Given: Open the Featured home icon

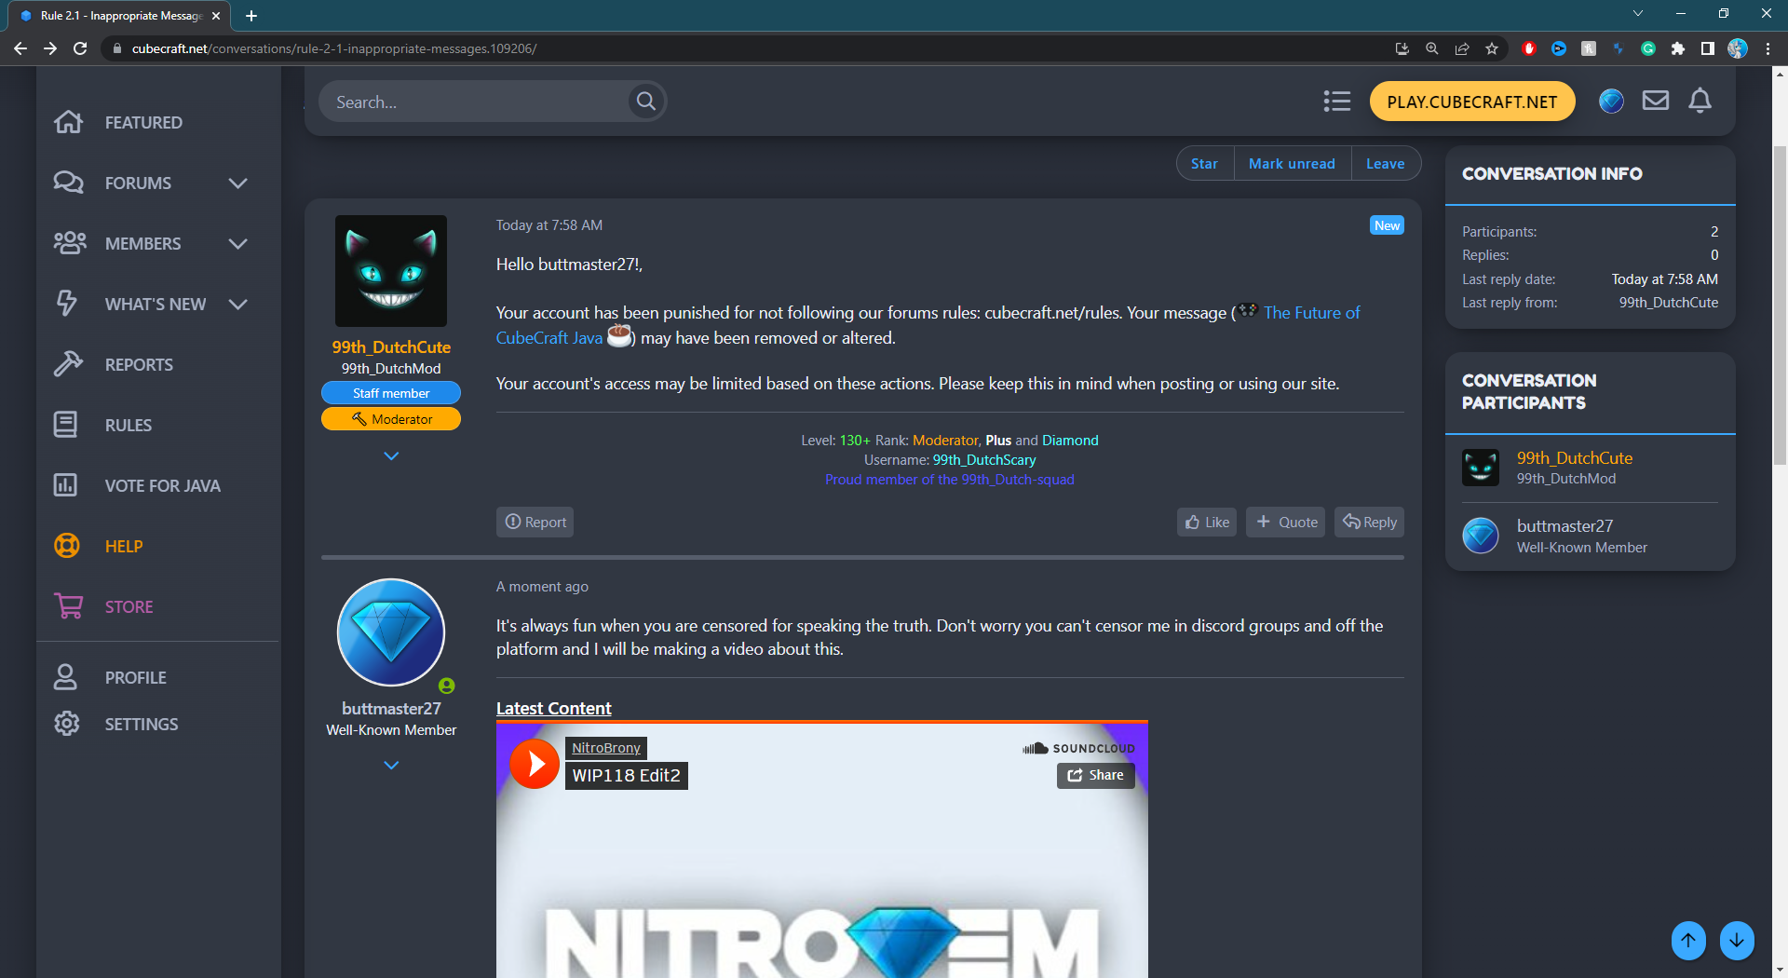Looking at the screenshot, I should pos(68,122).
